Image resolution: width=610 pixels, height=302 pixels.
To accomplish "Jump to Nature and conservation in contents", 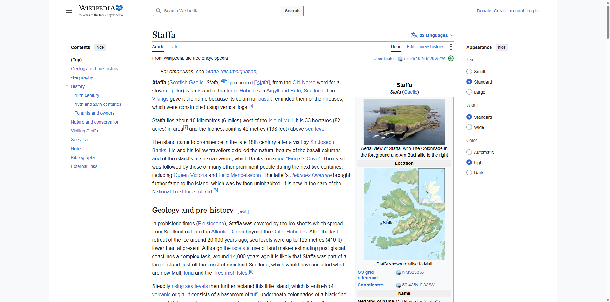I will coord(95,122).
